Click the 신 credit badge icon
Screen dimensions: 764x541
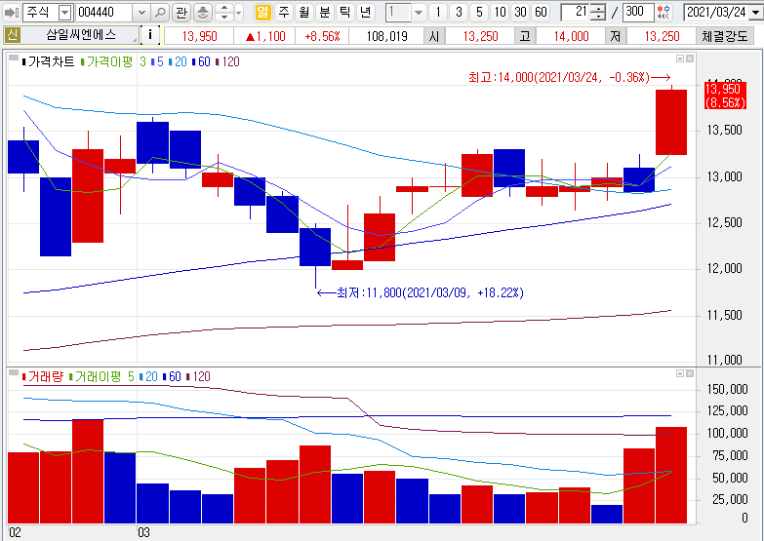click(x=12, y=35)
